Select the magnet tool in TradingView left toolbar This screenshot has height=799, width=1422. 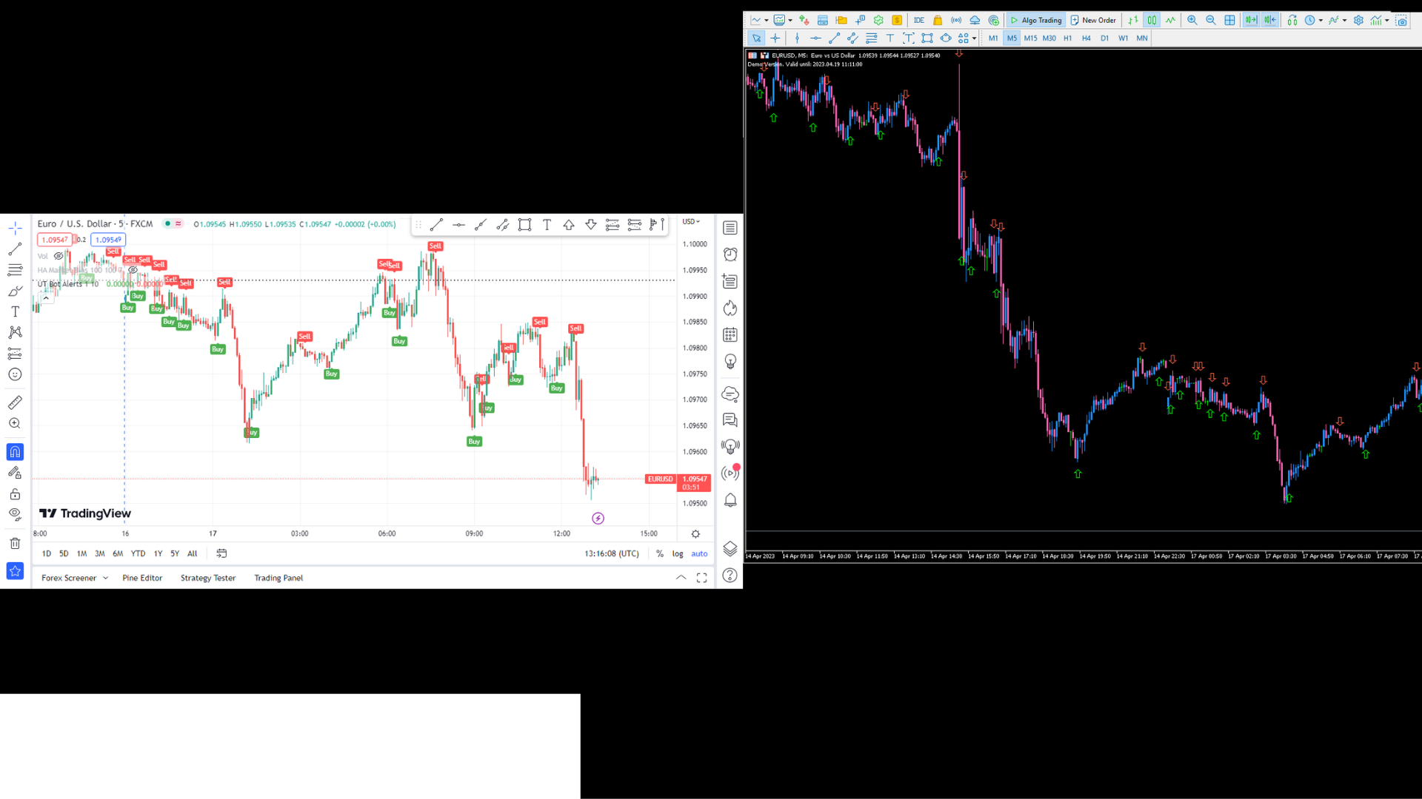point(15,451)
